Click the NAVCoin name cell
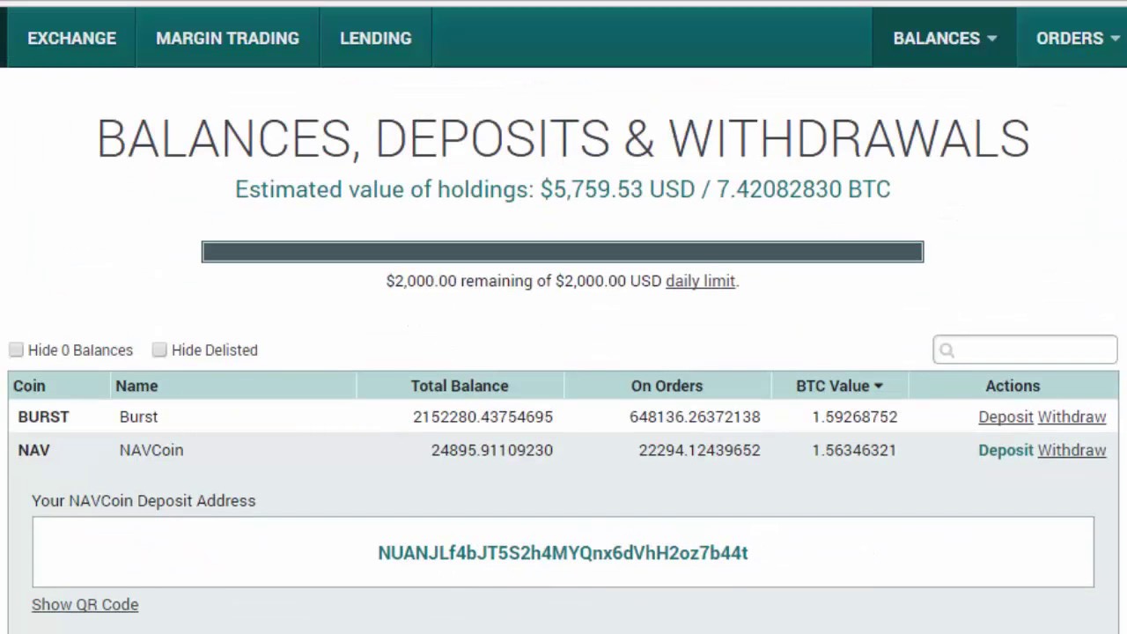1127x634 pixels. (x=151, y=450)
